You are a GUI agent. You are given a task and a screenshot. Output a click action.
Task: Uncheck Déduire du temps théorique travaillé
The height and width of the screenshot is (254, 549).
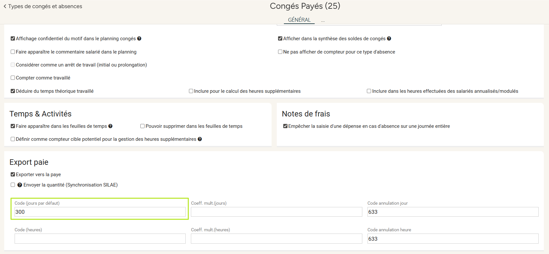13,91
